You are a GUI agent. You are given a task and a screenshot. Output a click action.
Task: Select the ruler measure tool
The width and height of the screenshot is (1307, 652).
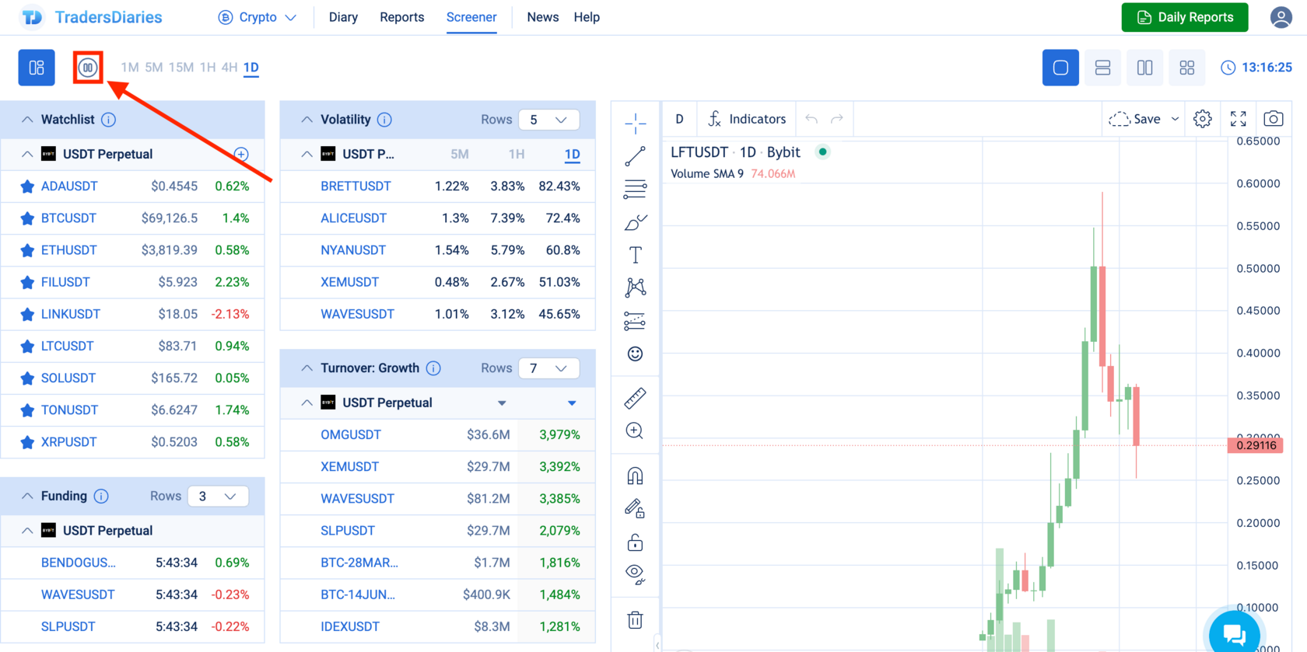635,398
